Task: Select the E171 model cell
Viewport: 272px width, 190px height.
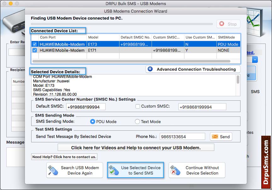Action: click(x=103, y=50)
